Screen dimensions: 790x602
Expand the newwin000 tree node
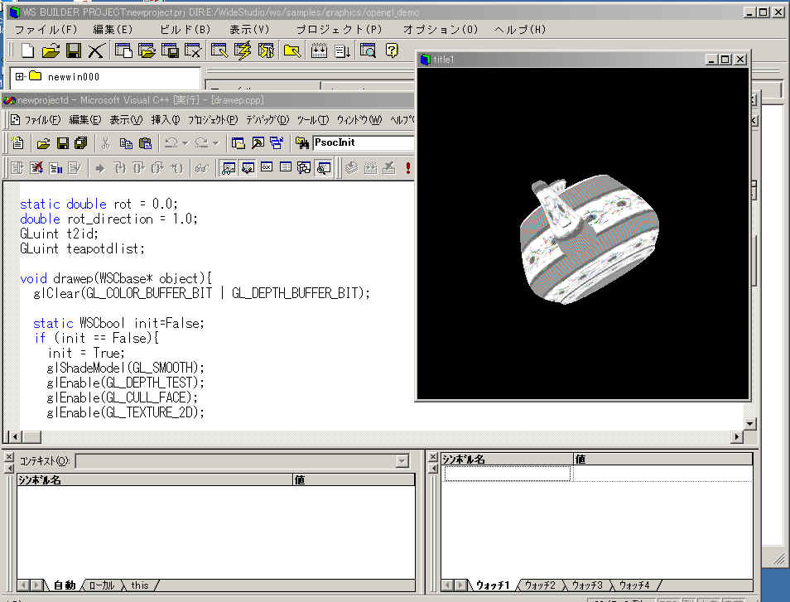pos(20,77)
